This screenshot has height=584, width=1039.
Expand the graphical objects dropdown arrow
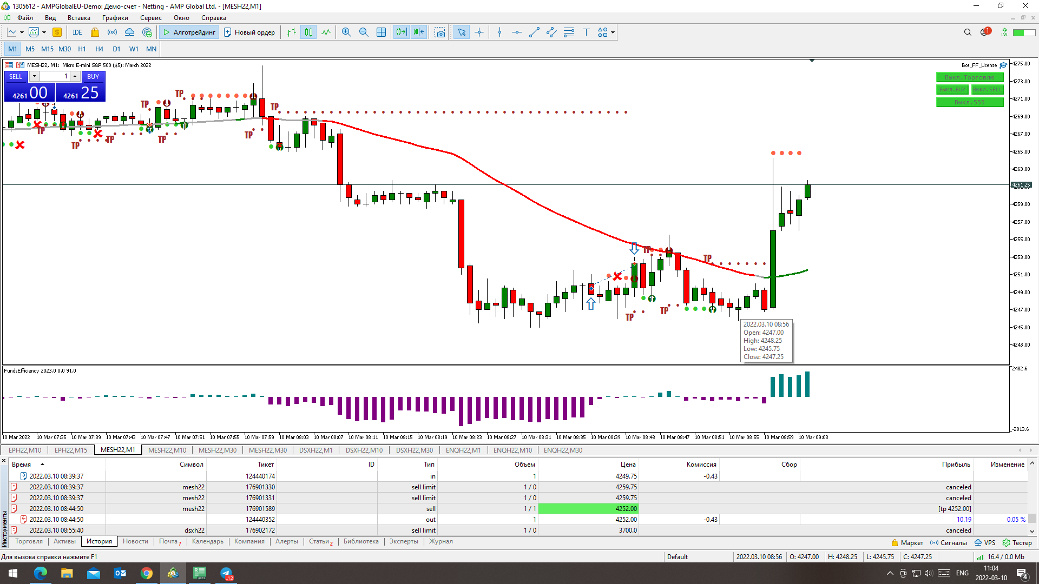point(613,32)
